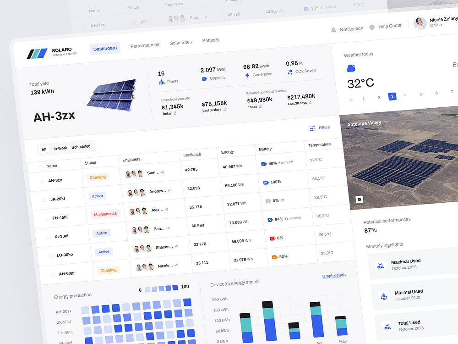Click the Shayne engineer name
The width and height of the screenshot is (458, 344).
click(164, 247)
